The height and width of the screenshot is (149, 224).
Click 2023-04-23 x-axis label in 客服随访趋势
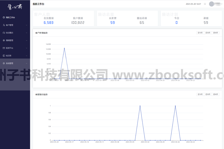(190, 142)
